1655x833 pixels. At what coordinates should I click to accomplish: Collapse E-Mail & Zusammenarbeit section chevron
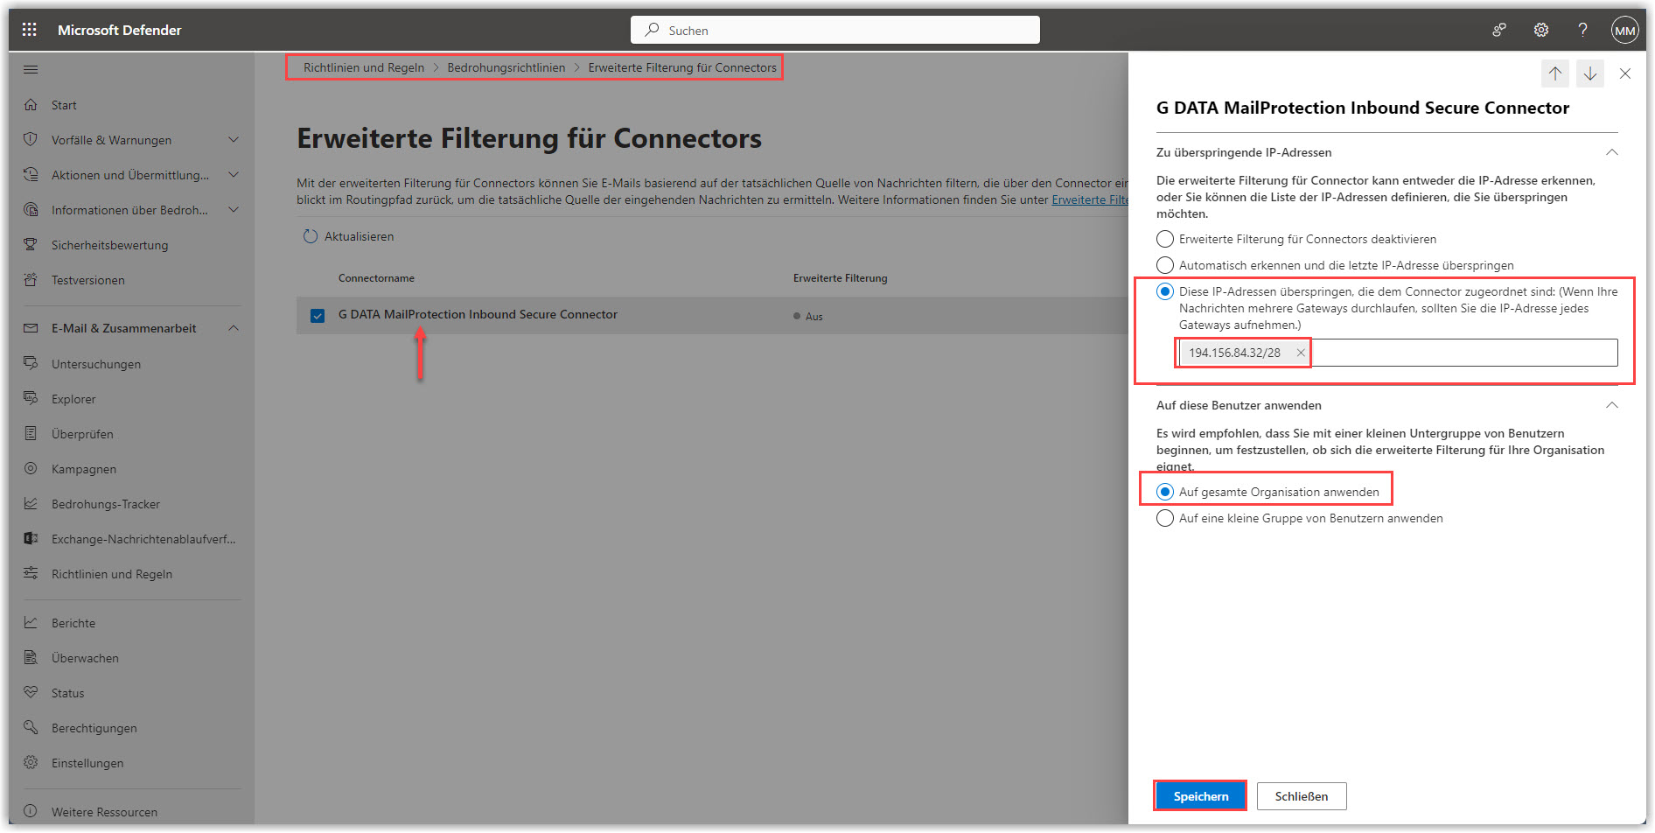coord(234,328)
